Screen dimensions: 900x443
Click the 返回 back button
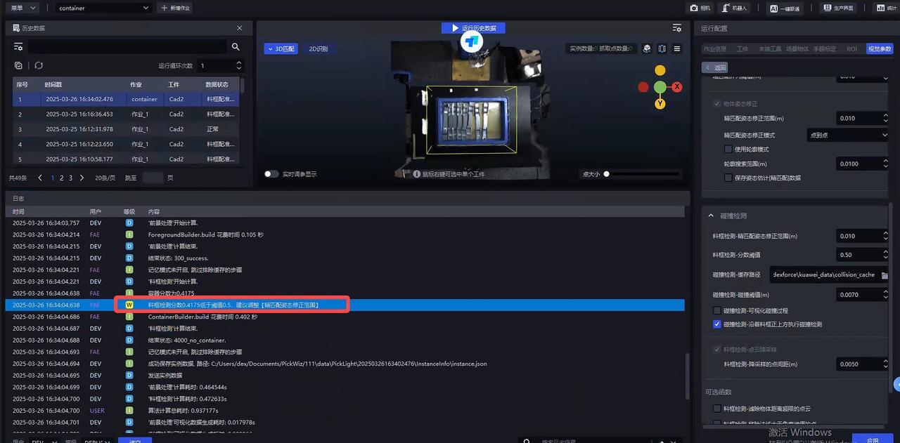tap(716, 67)
